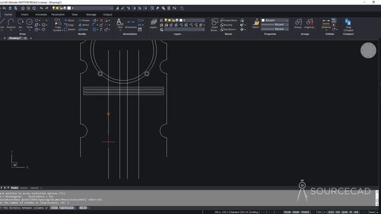Select the Line drawing tool
The height and width of the screenshot is (214, 381).
tap(2, 24)
